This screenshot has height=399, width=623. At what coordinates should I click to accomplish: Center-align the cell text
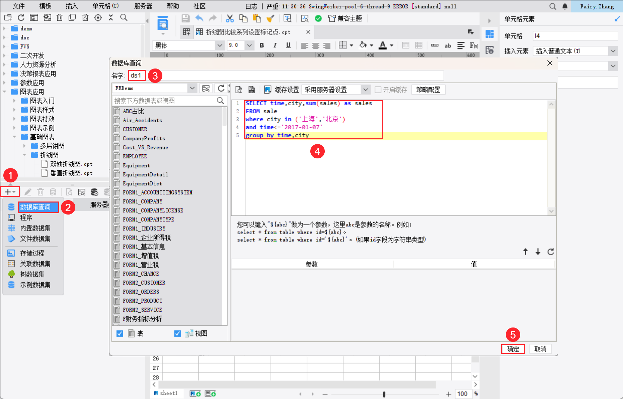point(316,45)
